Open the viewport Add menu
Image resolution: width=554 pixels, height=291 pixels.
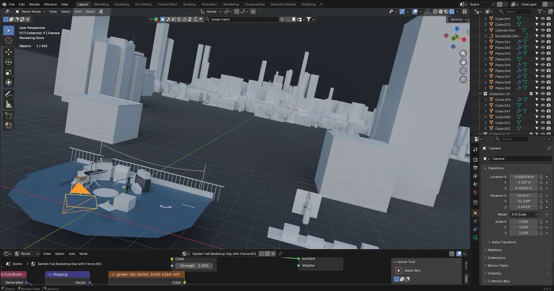coord(78,12)
